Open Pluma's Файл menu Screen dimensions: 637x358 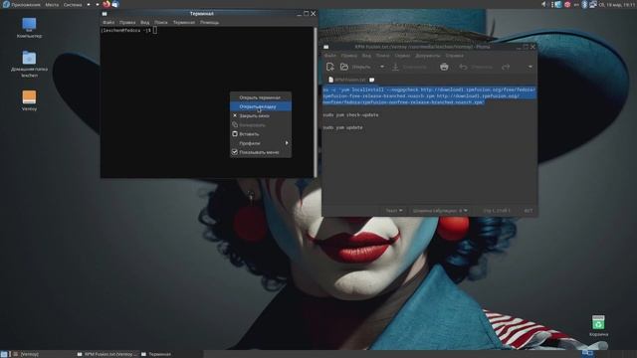click(x=329, y=56)
